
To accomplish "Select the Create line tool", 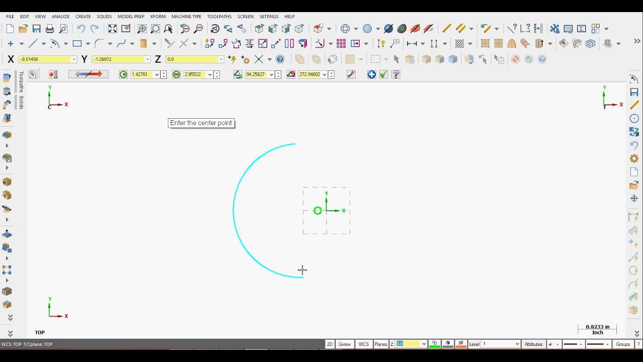I will (33, 44).
